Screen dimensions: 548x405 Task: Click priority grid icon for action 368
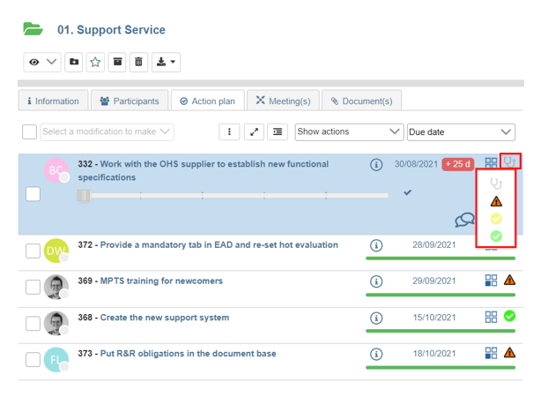(x=491, y=317)
